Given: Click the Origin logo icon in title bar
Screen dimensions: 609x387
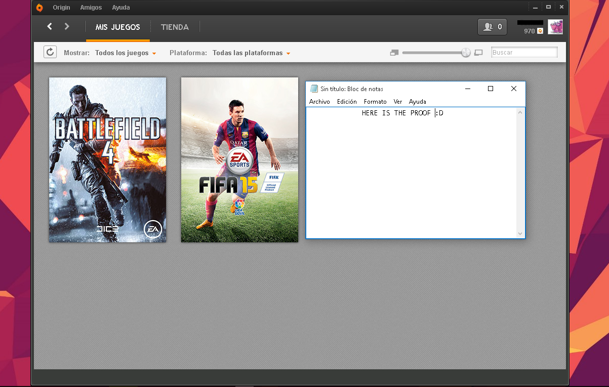Looking at the screenshot, I should pyautogui.click(x=40, y=8).
